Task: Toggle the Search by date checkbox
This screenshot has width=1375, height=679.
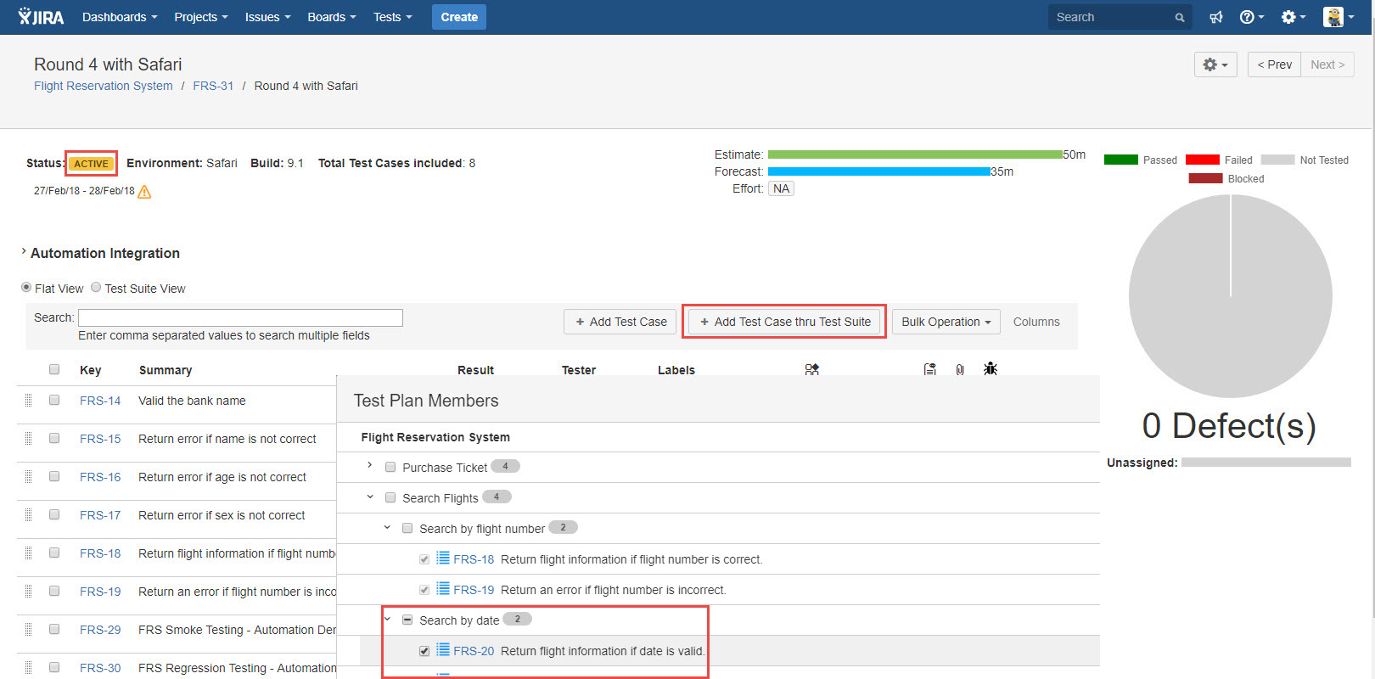Action: click(x=407, y=620)
